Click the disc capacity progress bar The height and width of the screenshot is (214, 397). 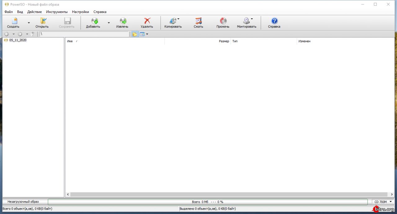(207, 202)
